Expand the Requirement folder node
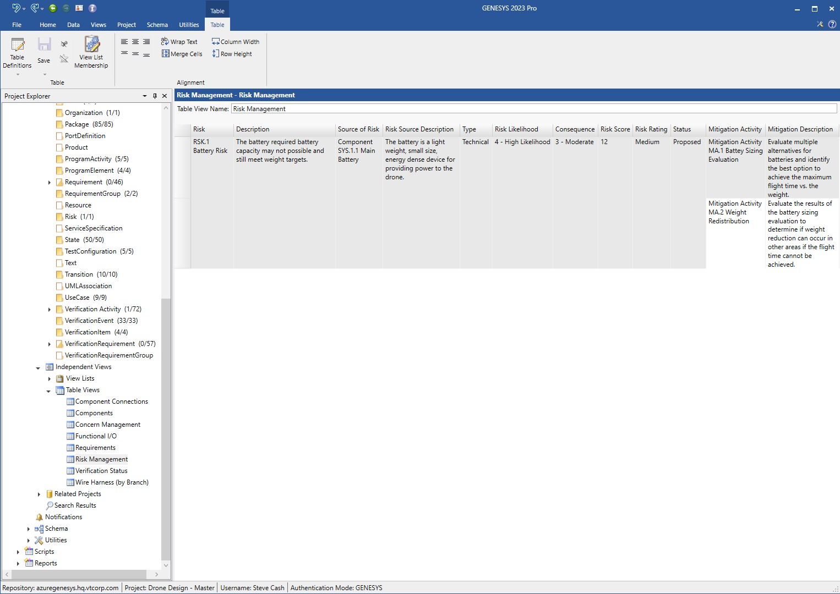 click(50, 182)
